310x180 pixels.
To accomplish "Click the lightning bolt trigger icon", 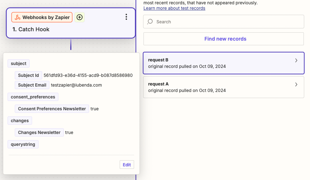I will tap(80, 17).
